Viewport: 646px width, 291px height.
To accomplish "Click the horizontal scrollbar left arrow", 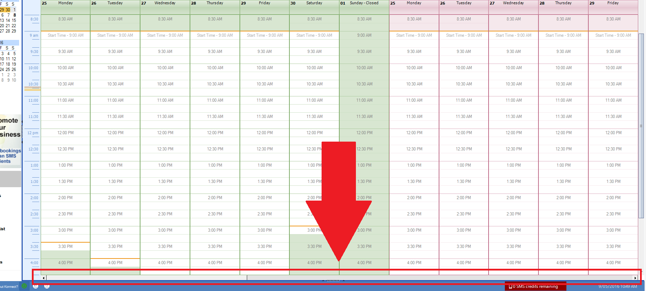I will click(x=44, y=278).
